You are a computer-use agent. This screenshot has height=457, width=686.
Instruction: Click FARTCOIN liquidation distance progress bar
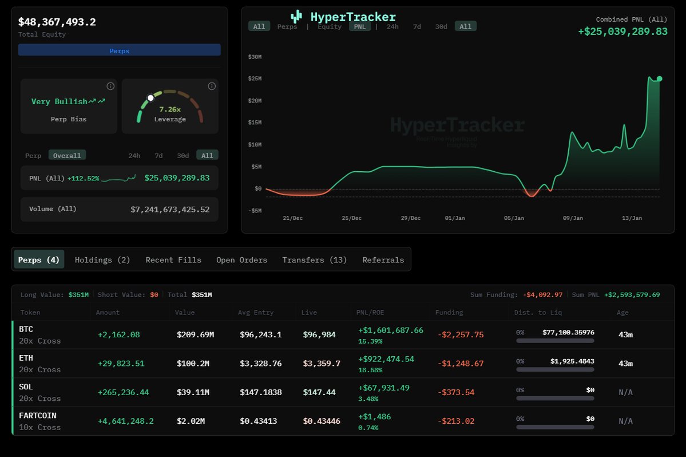click(x=555, y=427)
